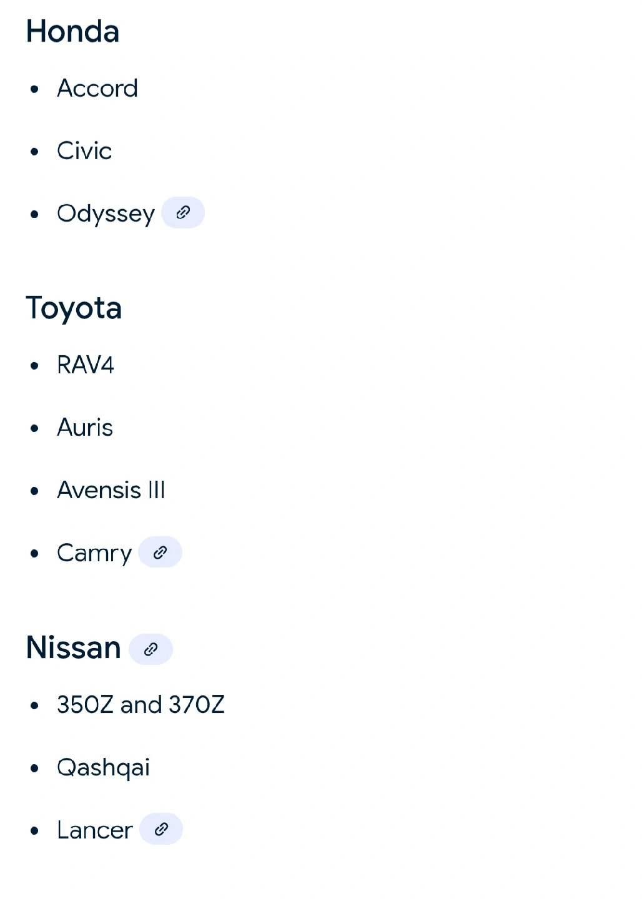The image size is (642, 899).
Task: Click the Honda heading
Action: coord(72,32)
